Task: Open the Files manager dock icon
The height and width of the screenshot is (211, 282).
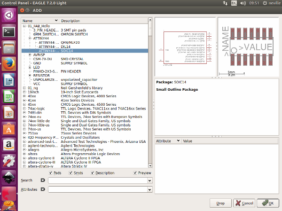Action: pyautogui.click(x=8, y=48)
